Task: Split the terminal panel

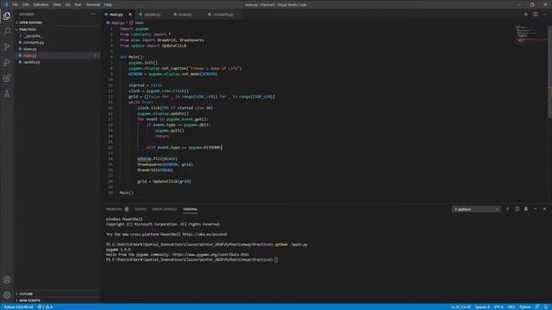Action: (517, 208)
